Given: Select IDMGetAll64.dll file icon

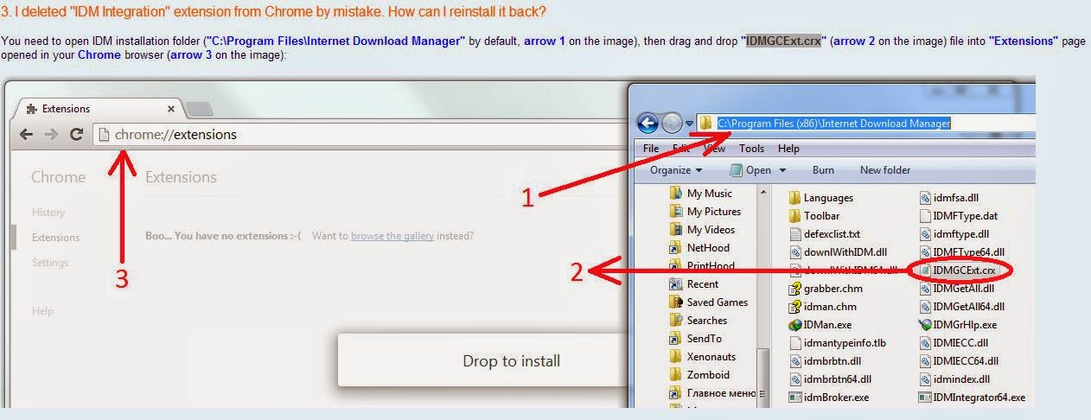Looking at the screenshot, I should 925,307.
